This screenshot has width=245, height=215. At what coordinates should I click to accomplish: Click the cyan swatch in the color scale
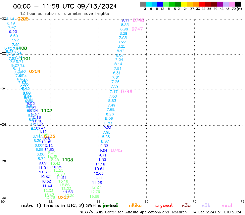pos(149,4)
